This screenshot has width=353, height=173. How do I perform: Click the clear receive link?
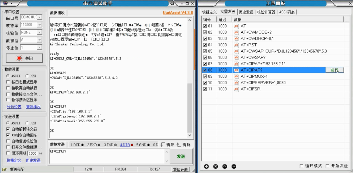(x=33, y=107)
